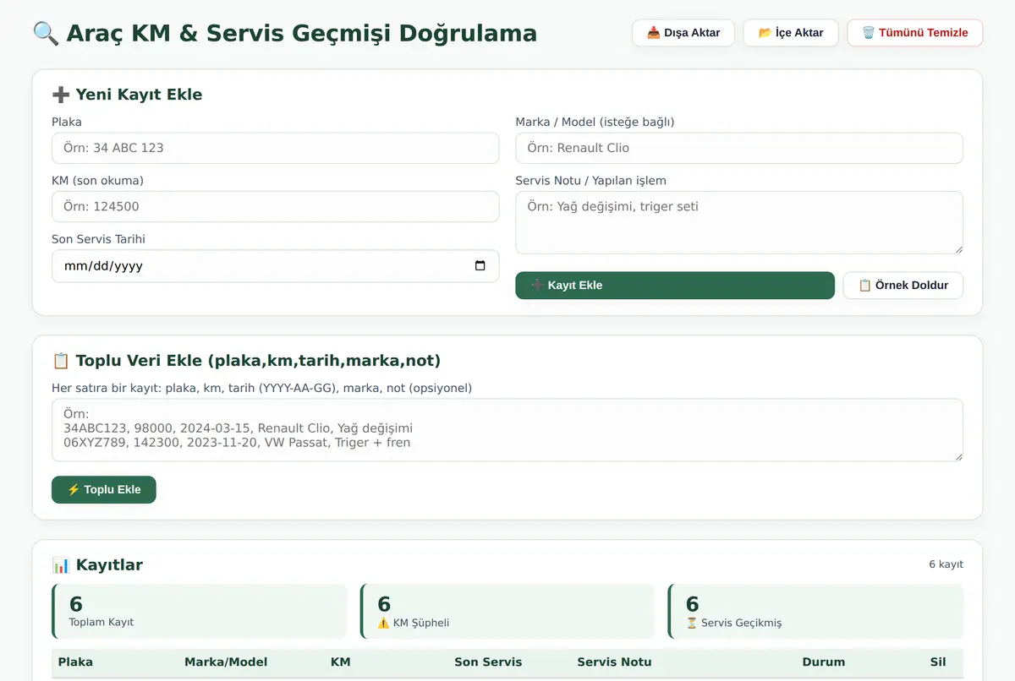1015x681 pixels.
Task: Click the chart icon beside Kayıtlar heading
Action: (61, 565)
